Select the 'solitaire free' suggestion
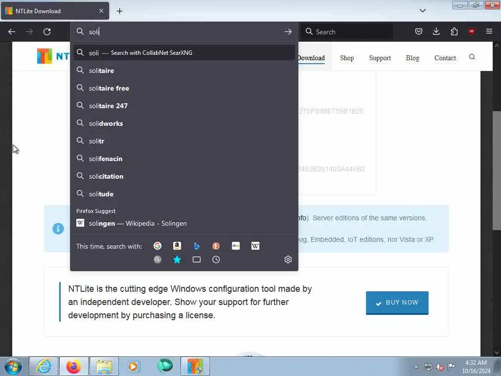Image resolution: width=501 pixels, height=376 pixels. 184,88
